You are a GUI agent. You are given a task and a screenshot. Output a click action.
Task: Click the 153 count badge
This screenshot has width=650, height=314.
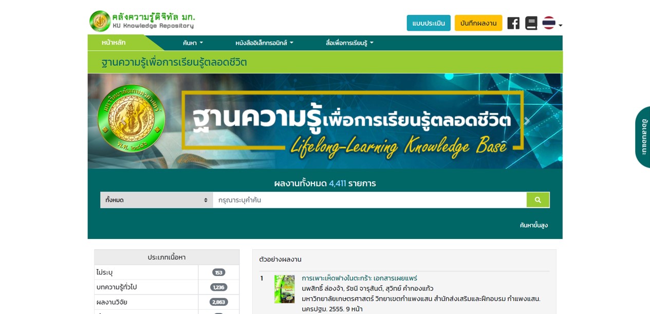pos(219,272)
